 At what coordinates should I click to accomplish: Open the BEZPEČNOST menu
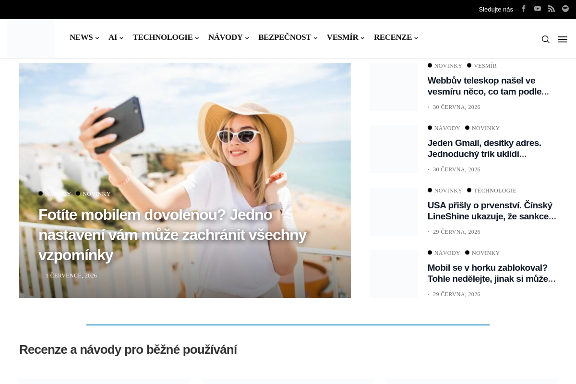click(285, 37)
